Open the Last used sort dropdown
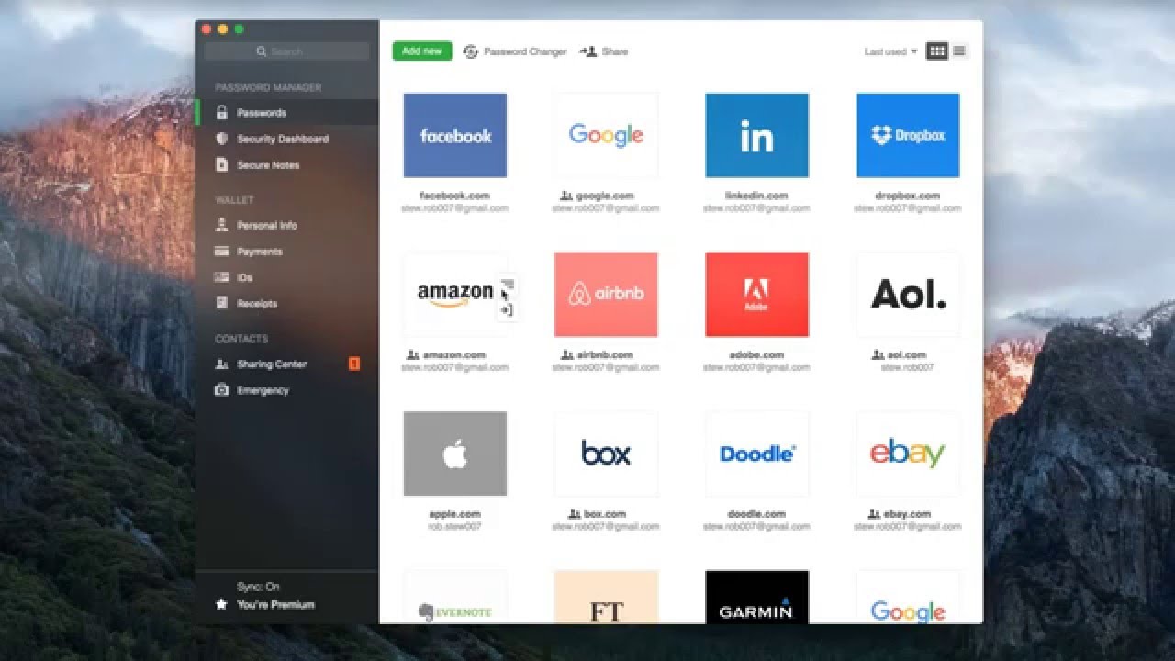Image resolution: width=1175 pixels, height=661 pixels. coord(890,52)
